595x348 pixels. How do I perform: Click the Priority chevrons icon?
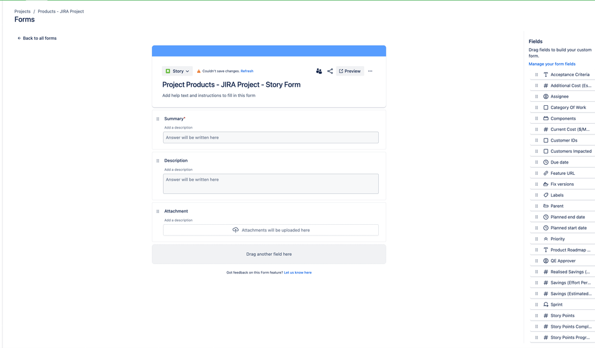click(x=546, y=239)
